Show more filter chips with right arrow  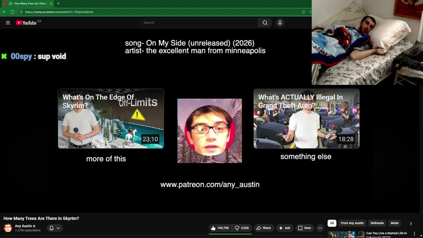(411, 223)
